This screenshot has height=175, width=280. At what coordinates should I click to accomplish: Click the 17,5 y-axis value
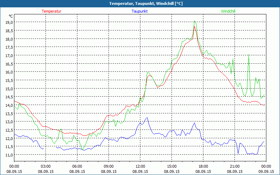[x=9, y=47]
